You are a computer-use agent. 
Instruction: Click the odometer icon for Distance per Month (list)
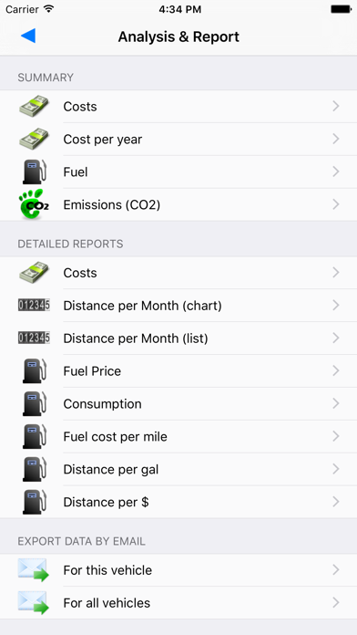click(34, 338)
